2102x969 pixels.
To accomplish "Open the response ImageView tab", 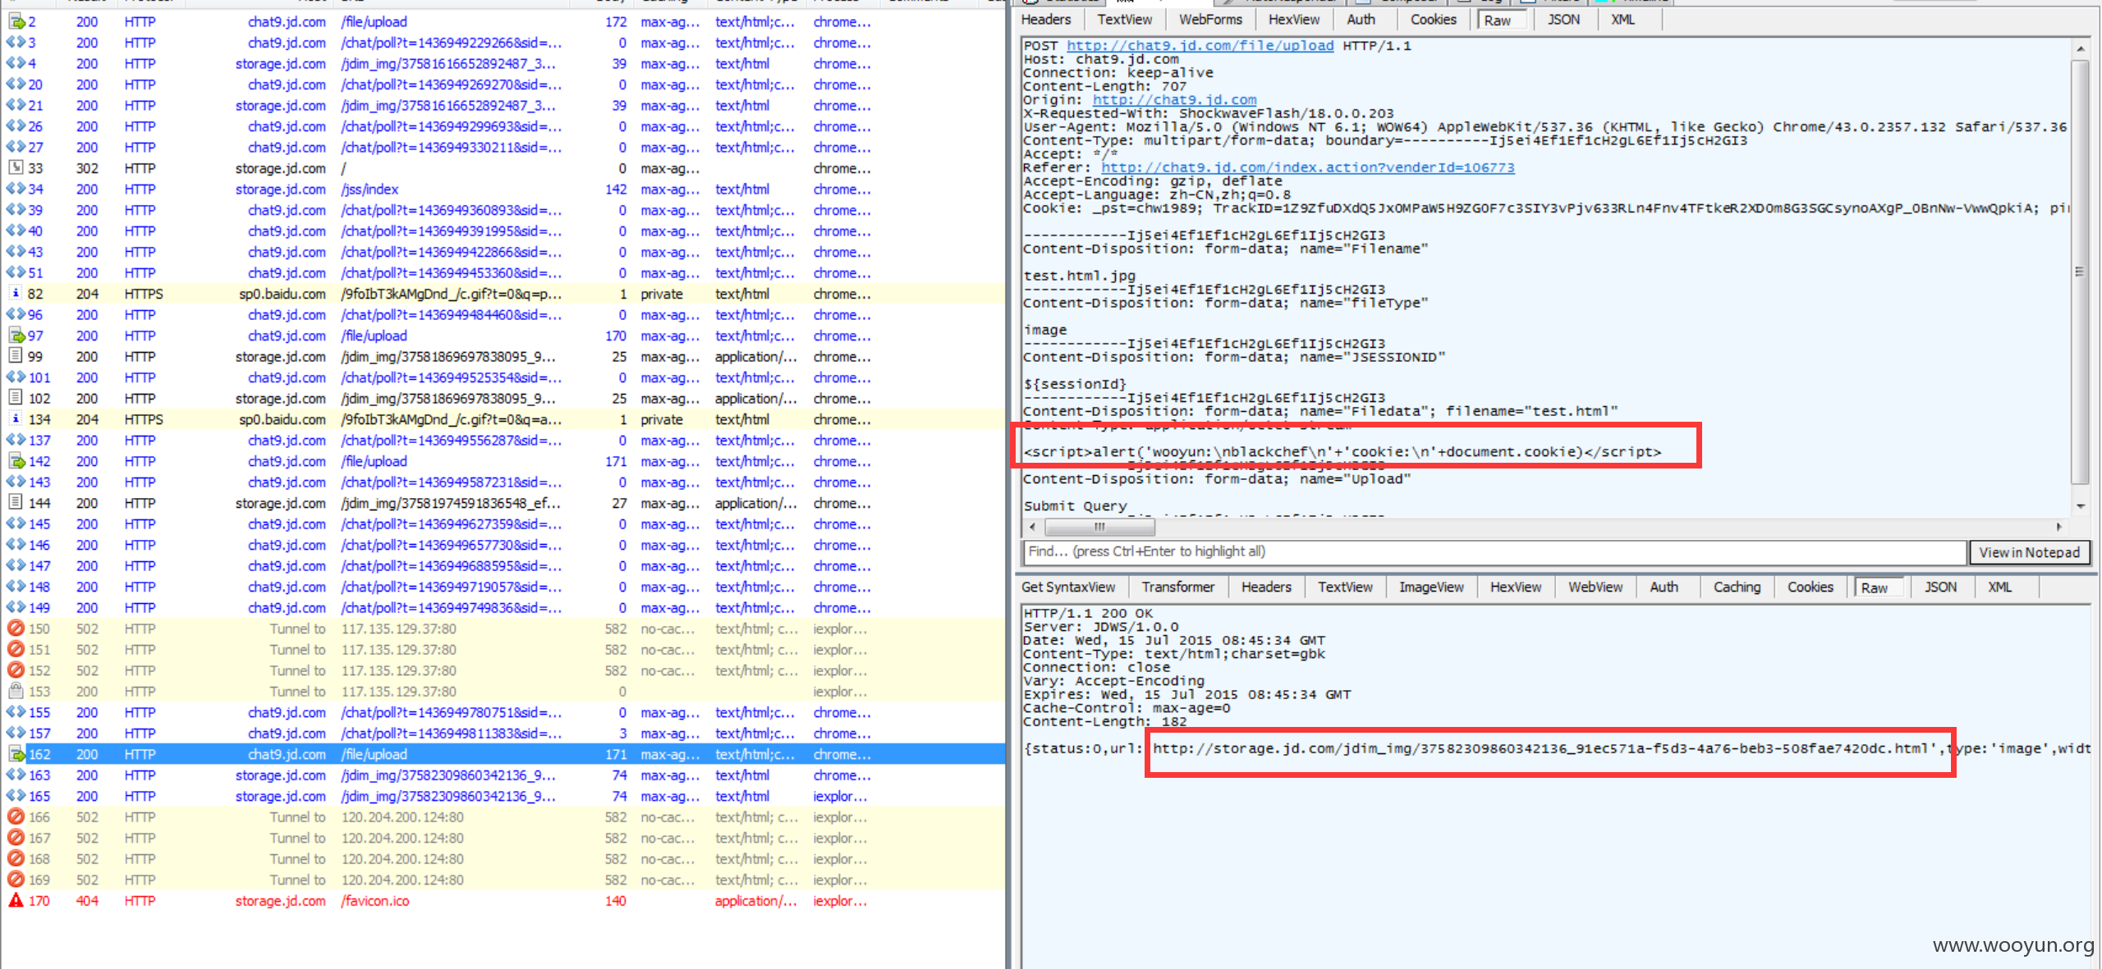I will pos(1431,587).
